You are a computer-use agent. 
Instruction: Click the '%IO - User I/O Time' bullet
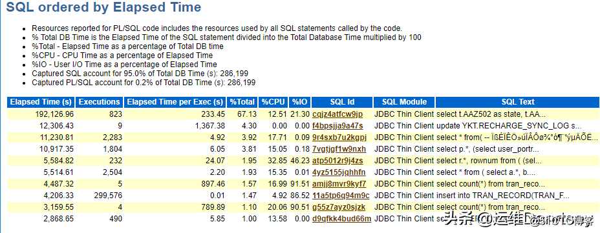coord(124,64)
